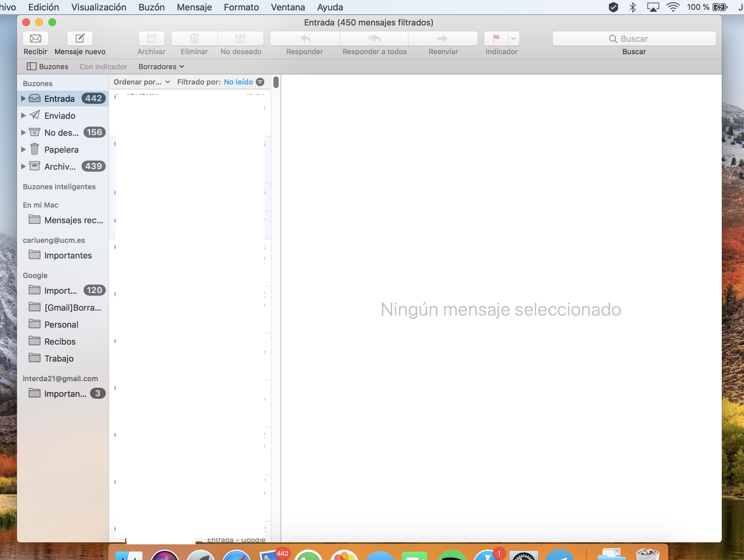
Task: Expand the Entrada mailbox disclosure triangle
Action: [x=23, y=99]
